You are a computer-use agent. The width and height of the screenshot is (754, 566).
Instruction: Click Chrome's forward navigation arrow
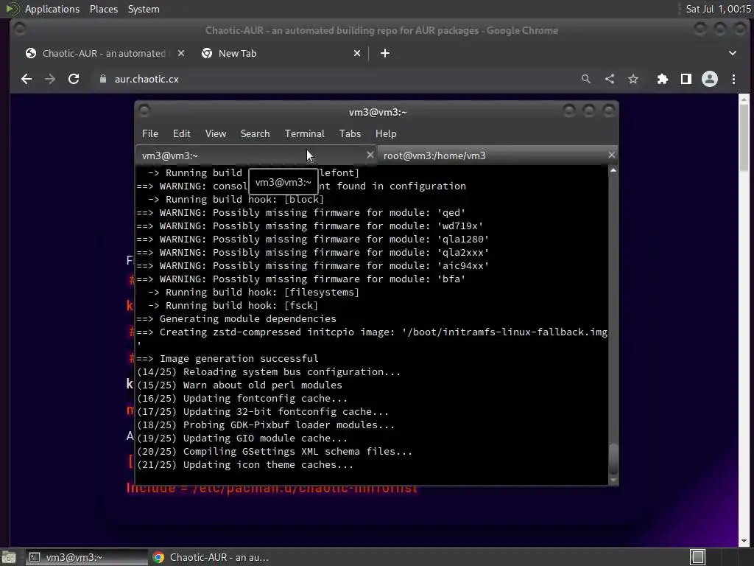coord(50,79)
